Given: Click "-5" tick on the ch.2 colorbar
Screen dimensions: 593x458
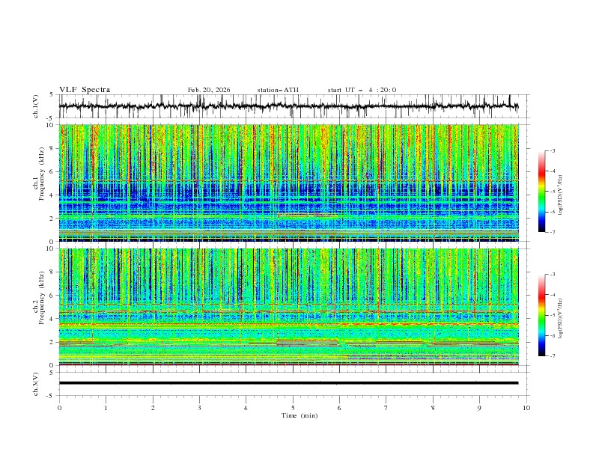Looking at the screenshot, I should pos(552,315).
